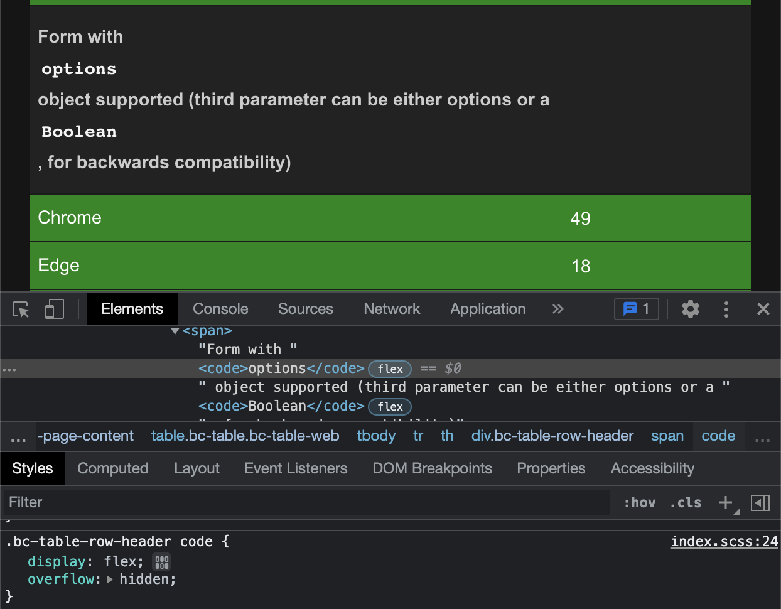Screen dimensions: 781x609
Task: Select span breadcrumb
Action: coord(667,436)
